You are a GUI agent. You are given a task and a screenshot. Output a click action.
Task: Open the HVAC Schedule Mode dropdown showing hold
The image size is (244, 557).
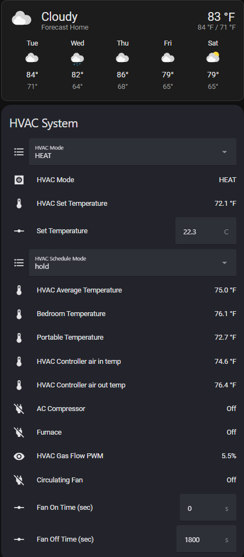[x=133, y=262]
